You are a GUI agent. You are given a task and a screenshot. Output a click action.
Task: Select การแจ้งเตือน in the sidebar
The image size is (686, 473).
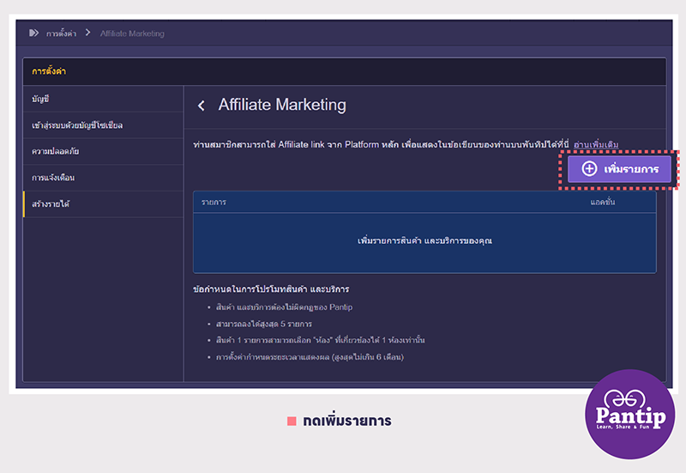[103, 178]
